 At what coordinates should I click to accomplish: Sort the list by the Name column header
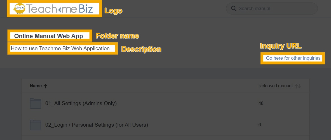[x=36, y=86]
